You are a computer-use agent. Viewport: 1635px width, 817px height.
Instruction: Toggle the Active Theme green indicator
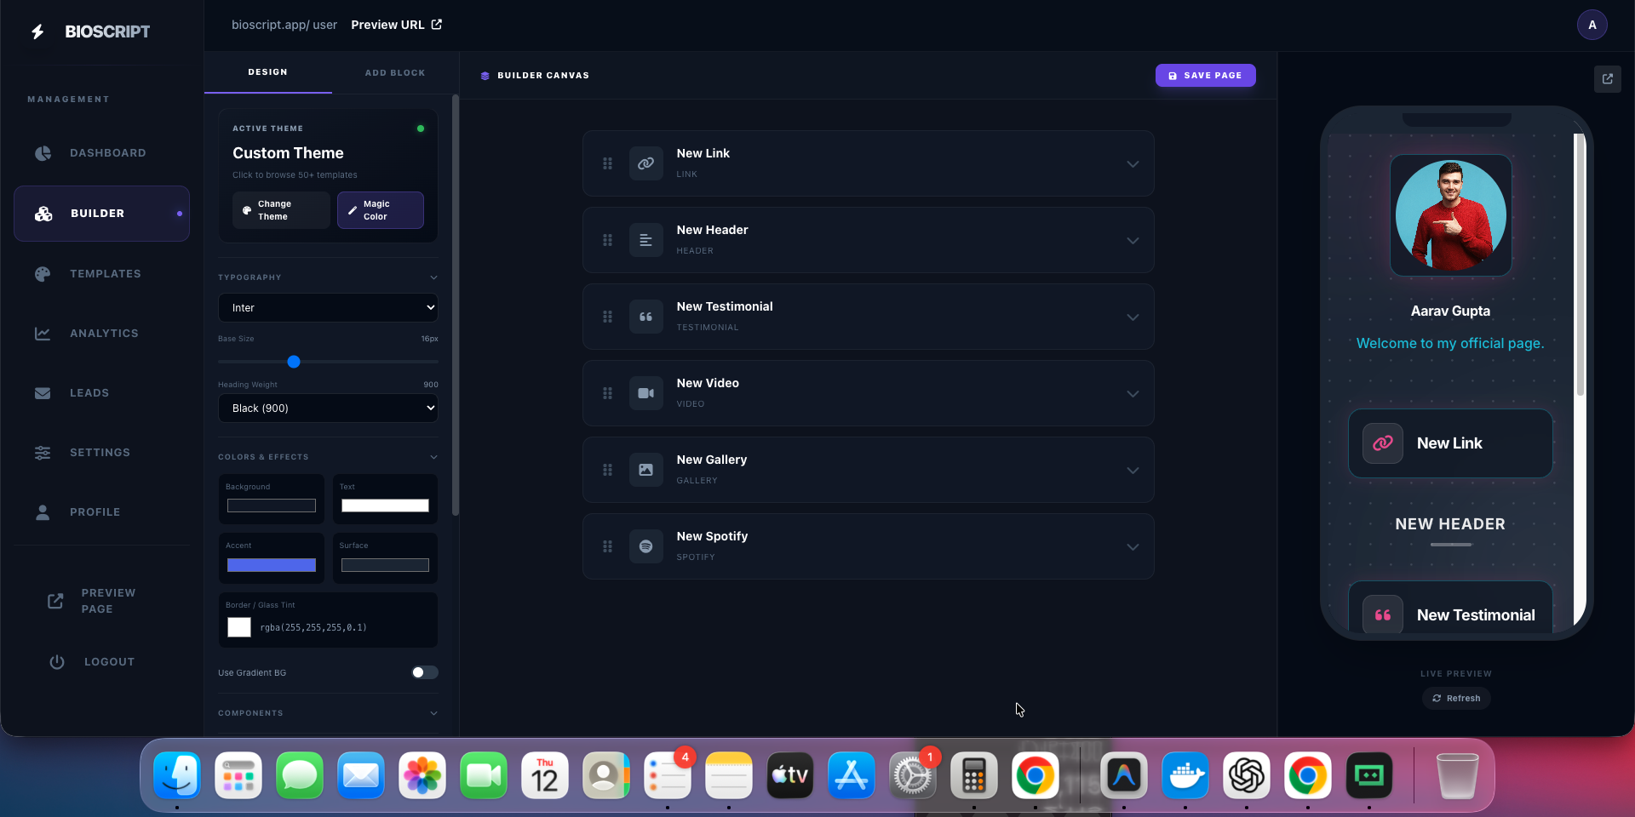(420, 128)
